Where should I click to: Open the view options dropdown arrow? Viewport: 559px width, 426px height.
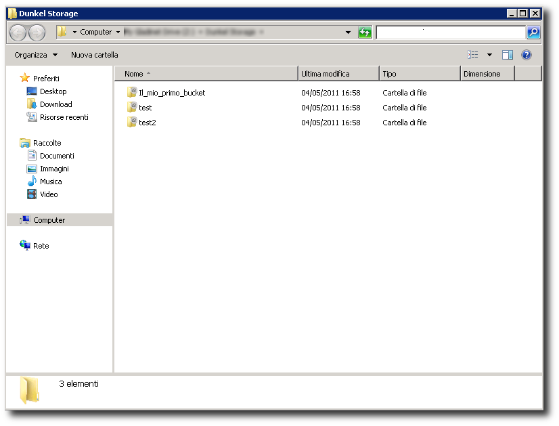coord(489,55)
